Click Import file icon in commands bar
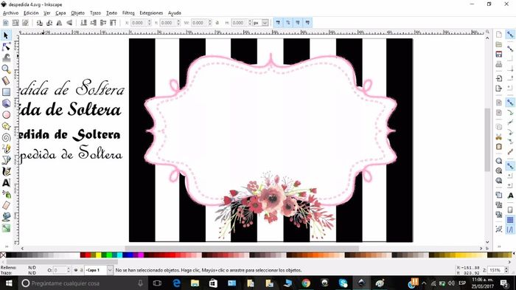The width and height of the screenshot is (516, 290). click(499, 78)
